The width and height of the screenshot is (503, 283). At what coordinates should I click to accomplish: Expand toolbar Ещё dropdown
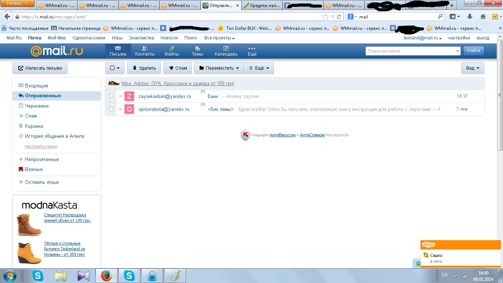pos(259,68)
